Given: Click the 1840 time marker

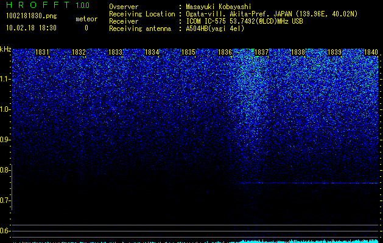Looking at the screenshot, I should point(371,52).
